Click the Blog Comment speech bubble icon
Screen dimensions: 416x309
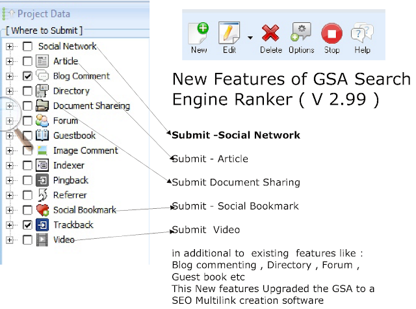click(42, 76)
